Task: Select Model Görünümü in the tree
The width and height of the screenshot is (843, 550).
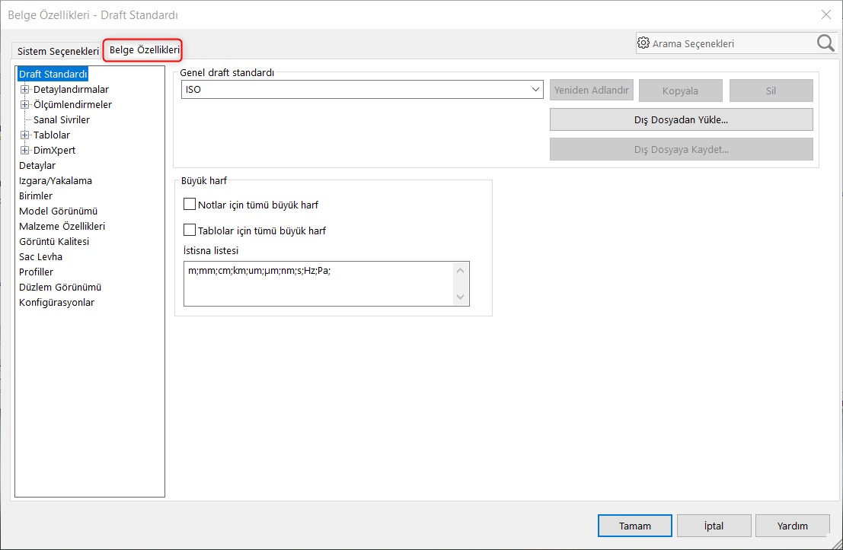Action: pyautogui.click(x=58, y=211)
